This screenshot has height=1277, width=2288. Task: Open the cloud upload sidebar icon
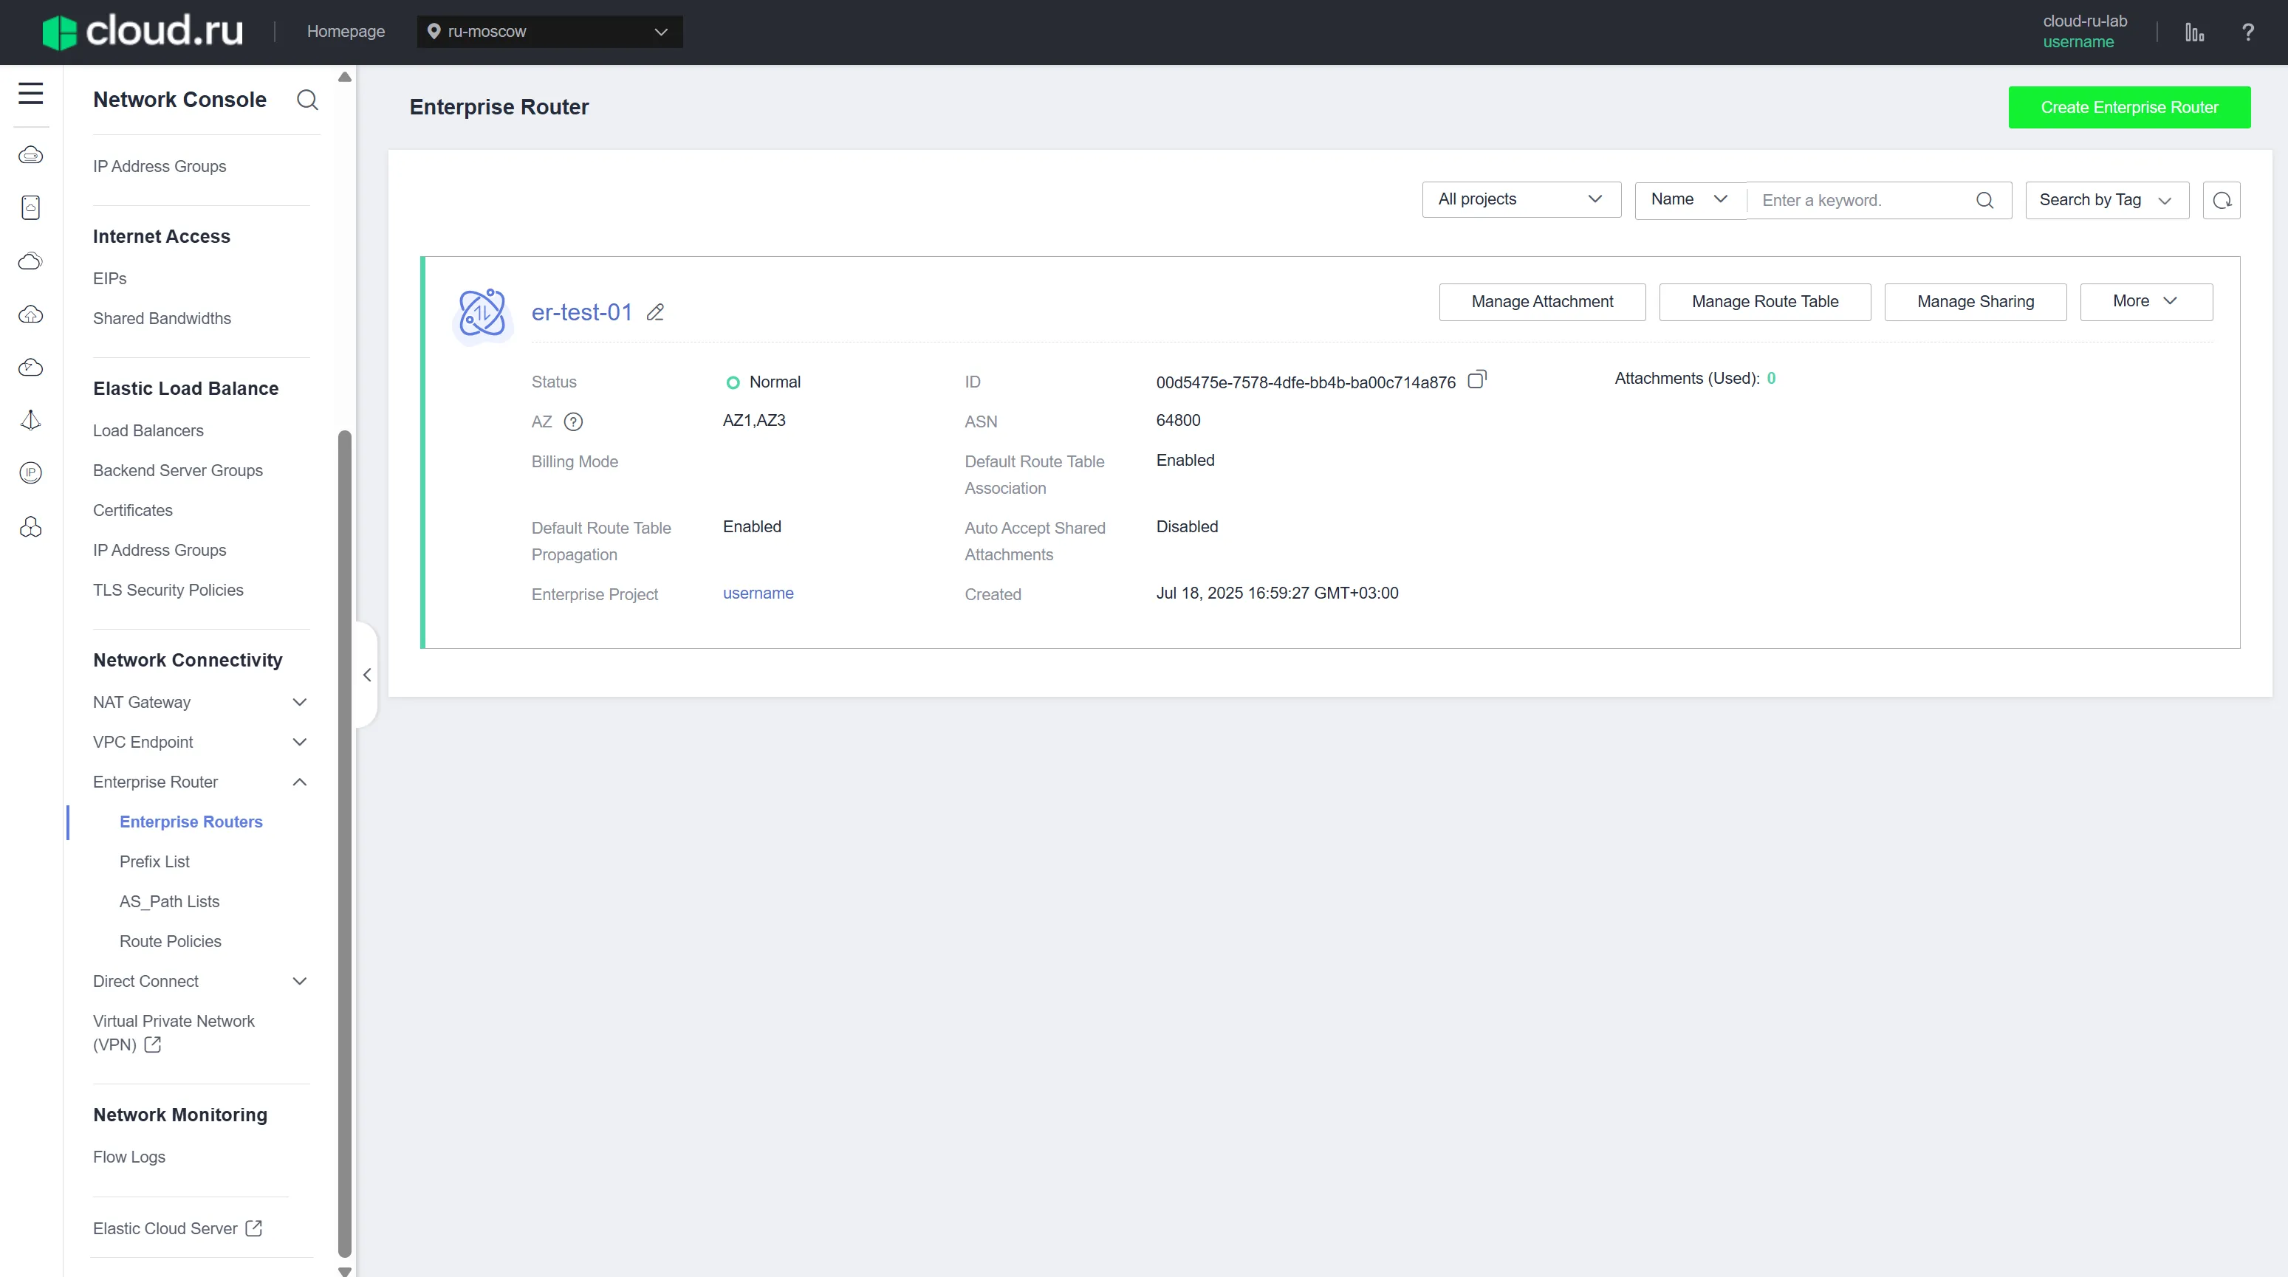point(30,314)
